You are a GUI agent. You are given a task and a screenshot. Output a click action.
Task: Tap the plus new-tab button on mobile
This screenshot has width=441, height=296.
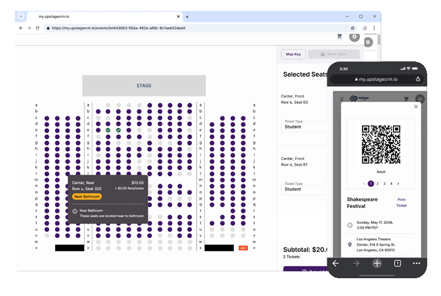pos(377,263)
